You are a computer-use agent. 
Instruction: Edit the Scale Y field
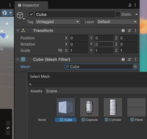104,50
